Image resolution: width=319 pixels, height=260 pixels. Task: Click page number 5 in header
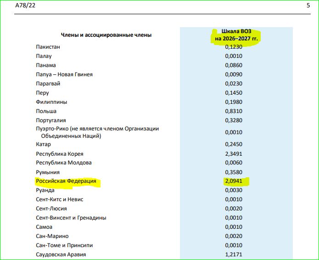pos(308,6)
